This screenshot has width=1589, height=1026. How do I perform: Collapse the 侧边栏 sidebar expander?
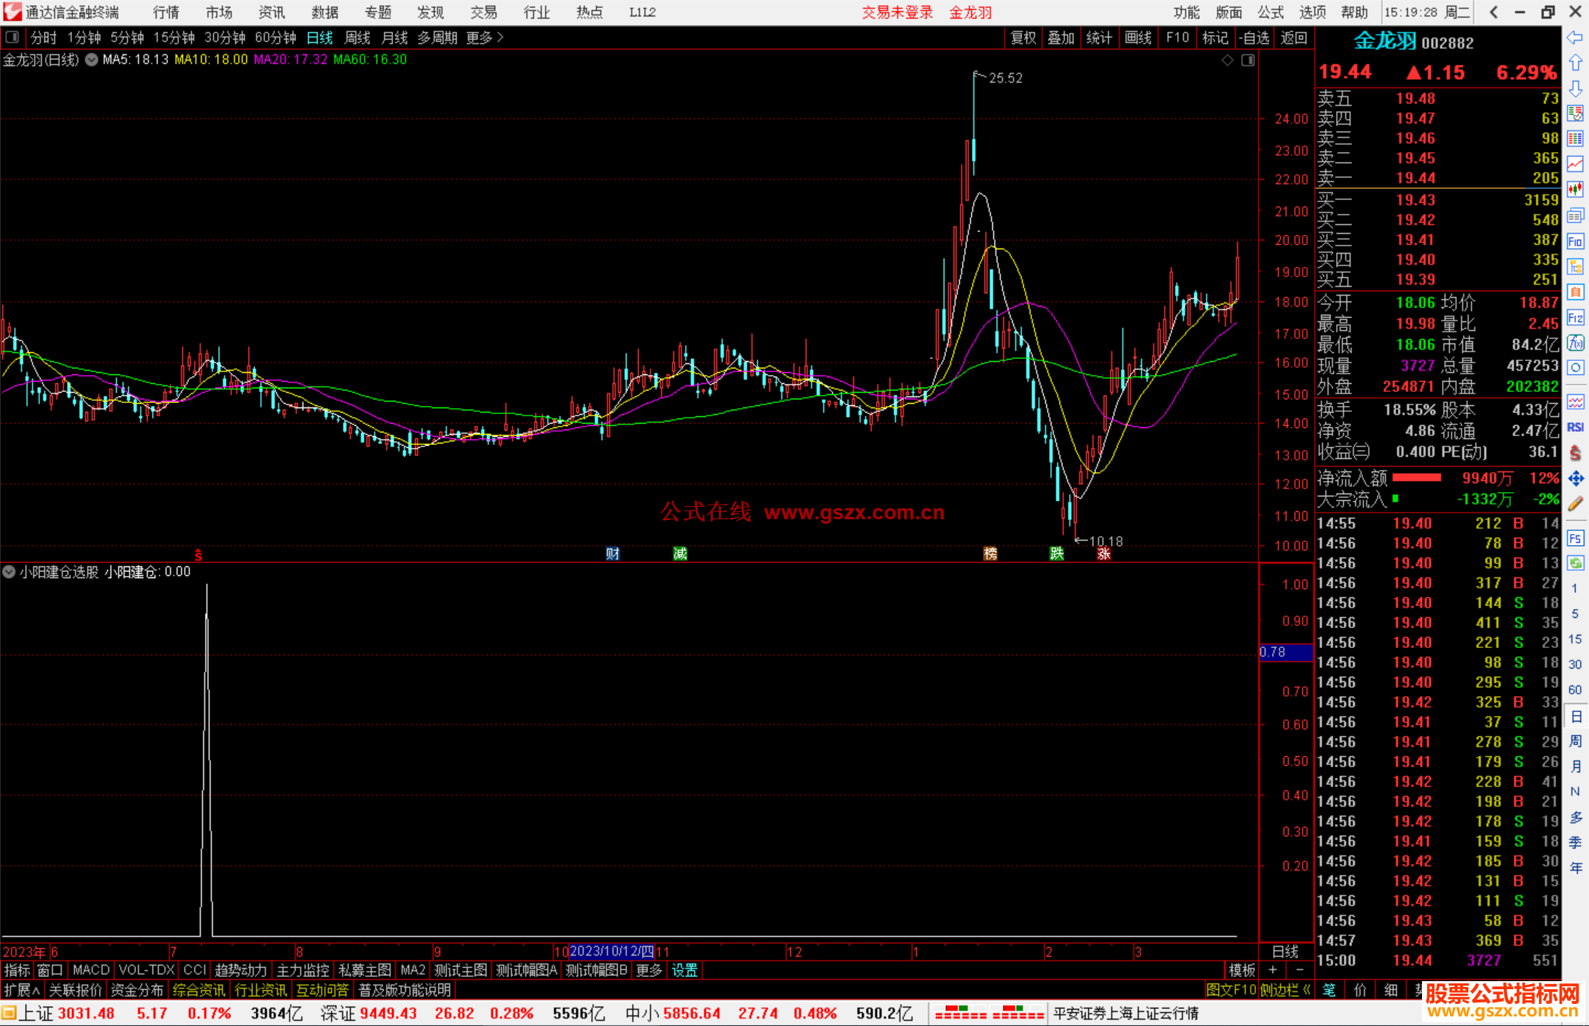pyautogui.click(x=1284, y=990)
